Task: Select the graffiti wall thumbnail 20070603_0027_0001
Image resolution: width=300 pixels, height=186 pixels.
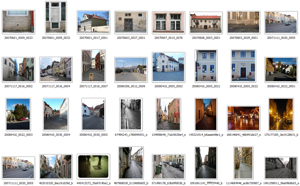Action: click(x=131, y=23)
